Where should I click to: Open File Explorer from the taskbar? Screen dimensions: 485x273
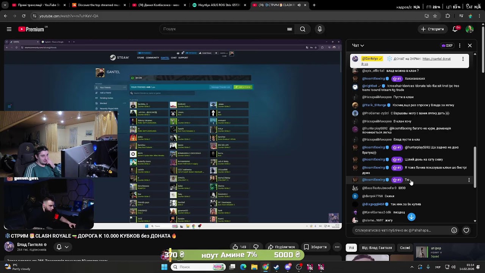tap(254, 267)
